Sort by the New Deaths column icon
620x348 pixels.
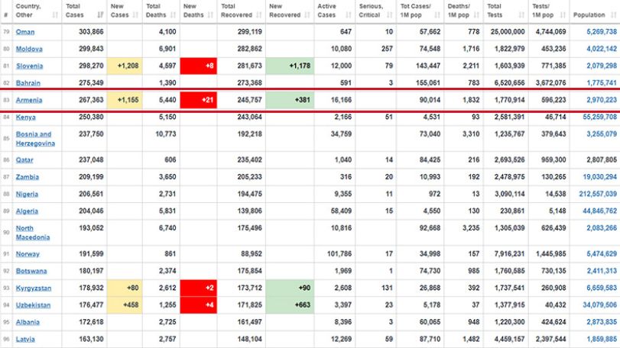(210, 15)
